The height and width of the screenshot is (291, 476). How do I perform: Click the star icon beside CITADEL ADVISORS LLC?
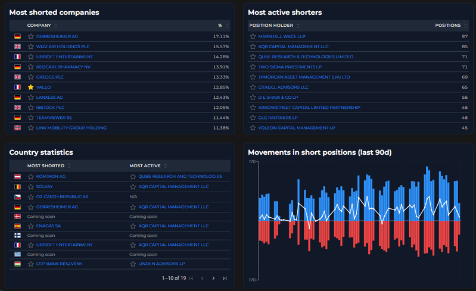253,87
